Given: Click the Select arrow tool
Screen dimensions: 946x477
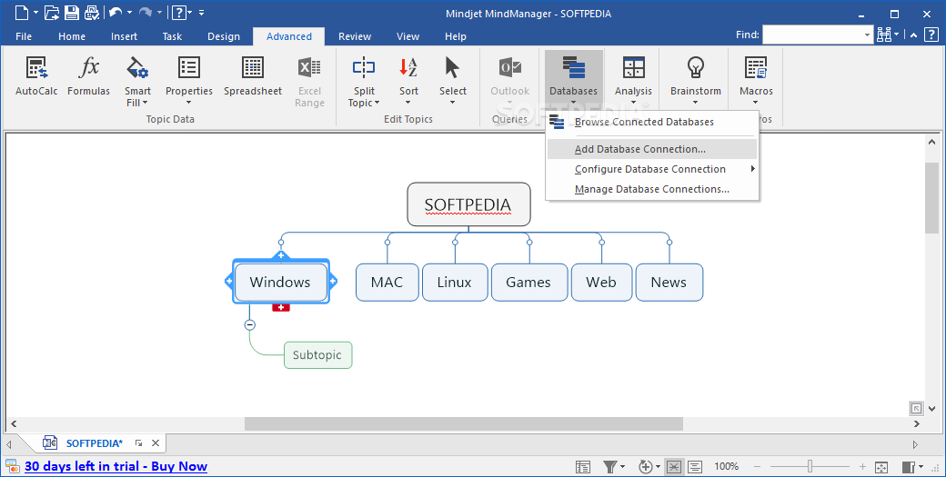Looking at the screenshot, I should [x=452, y=67].
